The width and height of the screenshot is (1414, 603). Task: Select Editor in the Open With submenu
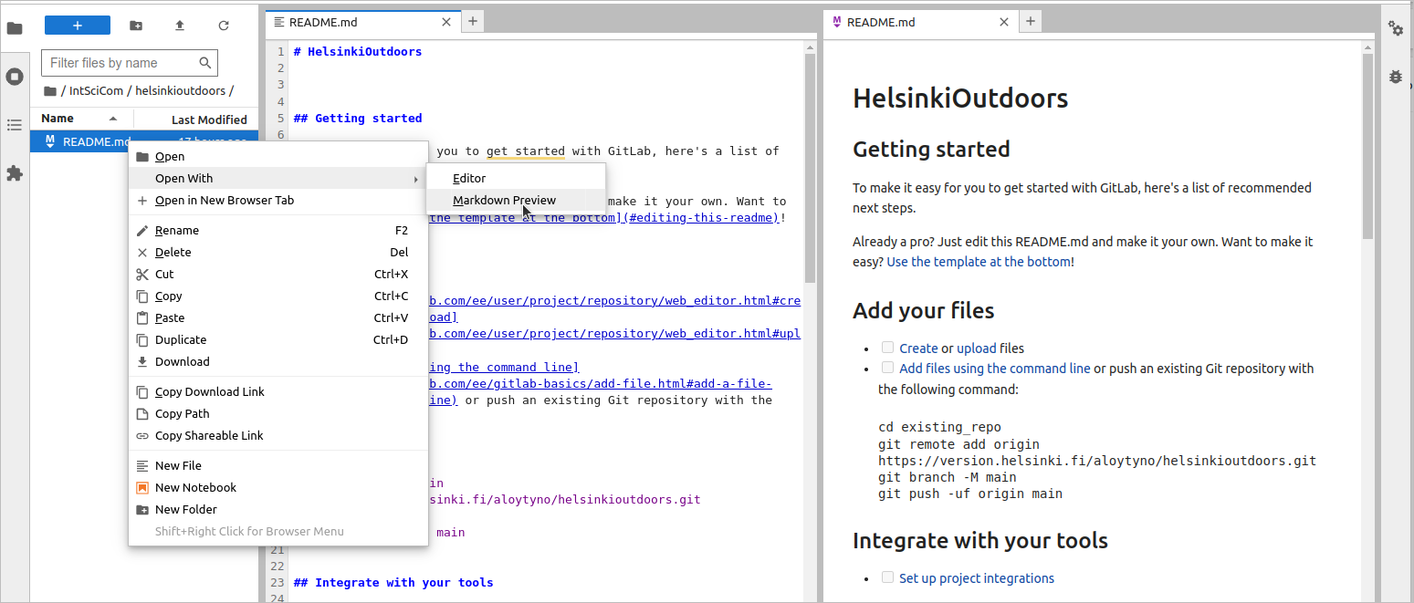coord(516,179)
